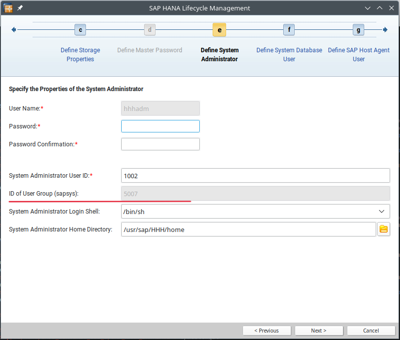Go to Define SAP Host Agent User step
This screenshot has width=400, height=340.
tap(359, 54)
